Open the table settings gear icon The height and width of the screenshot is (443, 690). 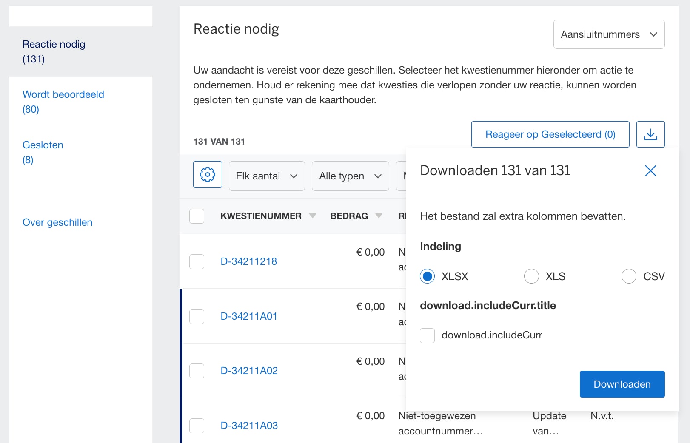click(207, 174)
